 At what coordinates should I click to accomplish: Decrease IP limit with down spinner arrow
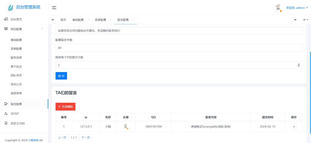pyautogui.click(x=299, y=66)
